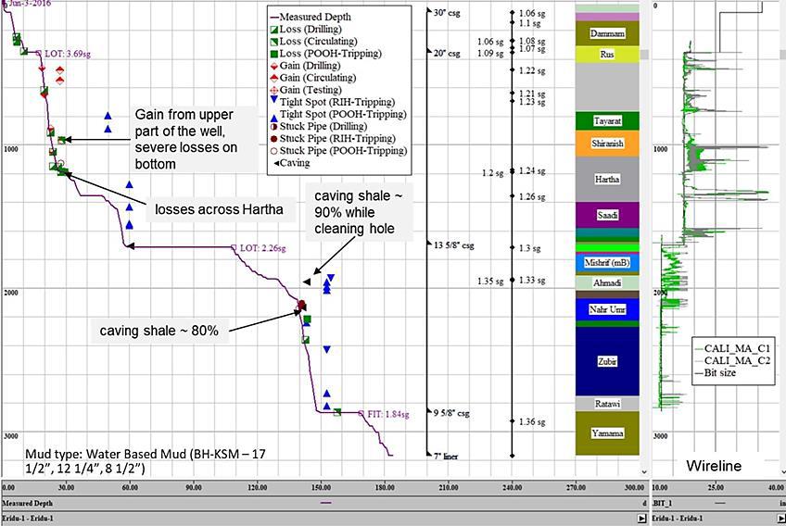Image resolution: width=786 pixels, height=526 pixels.
Task: Click arrow button on main Eridu-1 bar
Action: [640, 519]
